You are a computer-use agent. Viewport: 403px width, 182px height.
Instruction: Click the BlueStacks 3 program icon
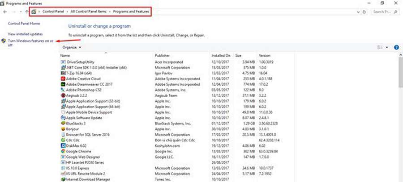(x=62, y=123)
